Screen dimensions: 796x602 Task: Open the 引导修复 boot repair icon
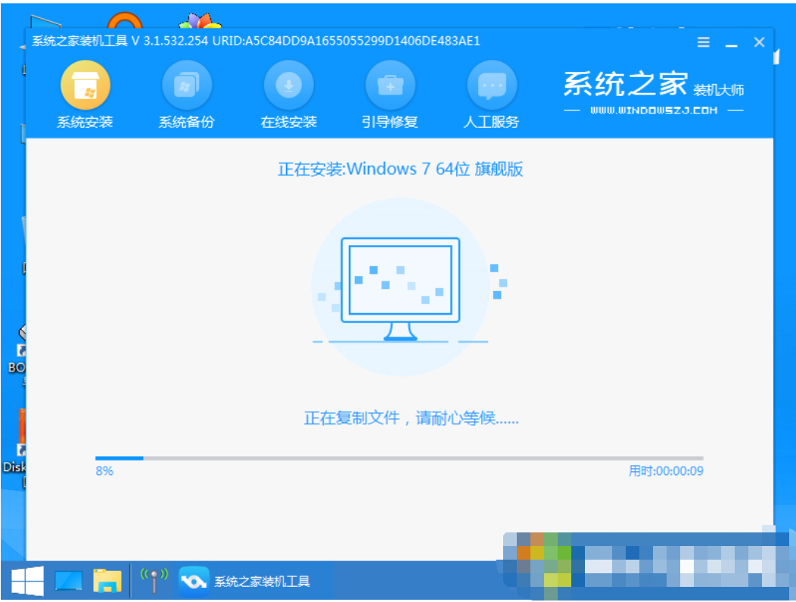click(x=390, y=85)
